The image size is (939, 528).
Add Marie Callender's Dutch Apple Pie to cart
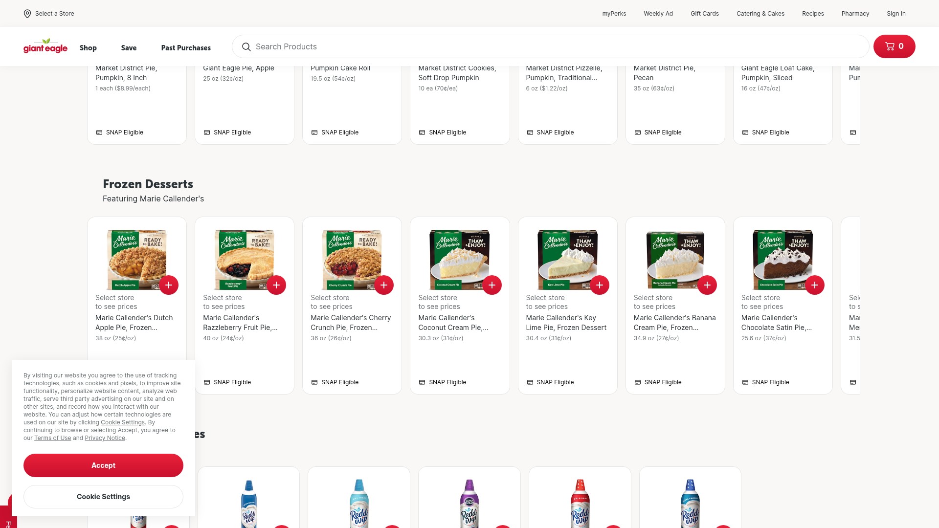tap(169, 285)
